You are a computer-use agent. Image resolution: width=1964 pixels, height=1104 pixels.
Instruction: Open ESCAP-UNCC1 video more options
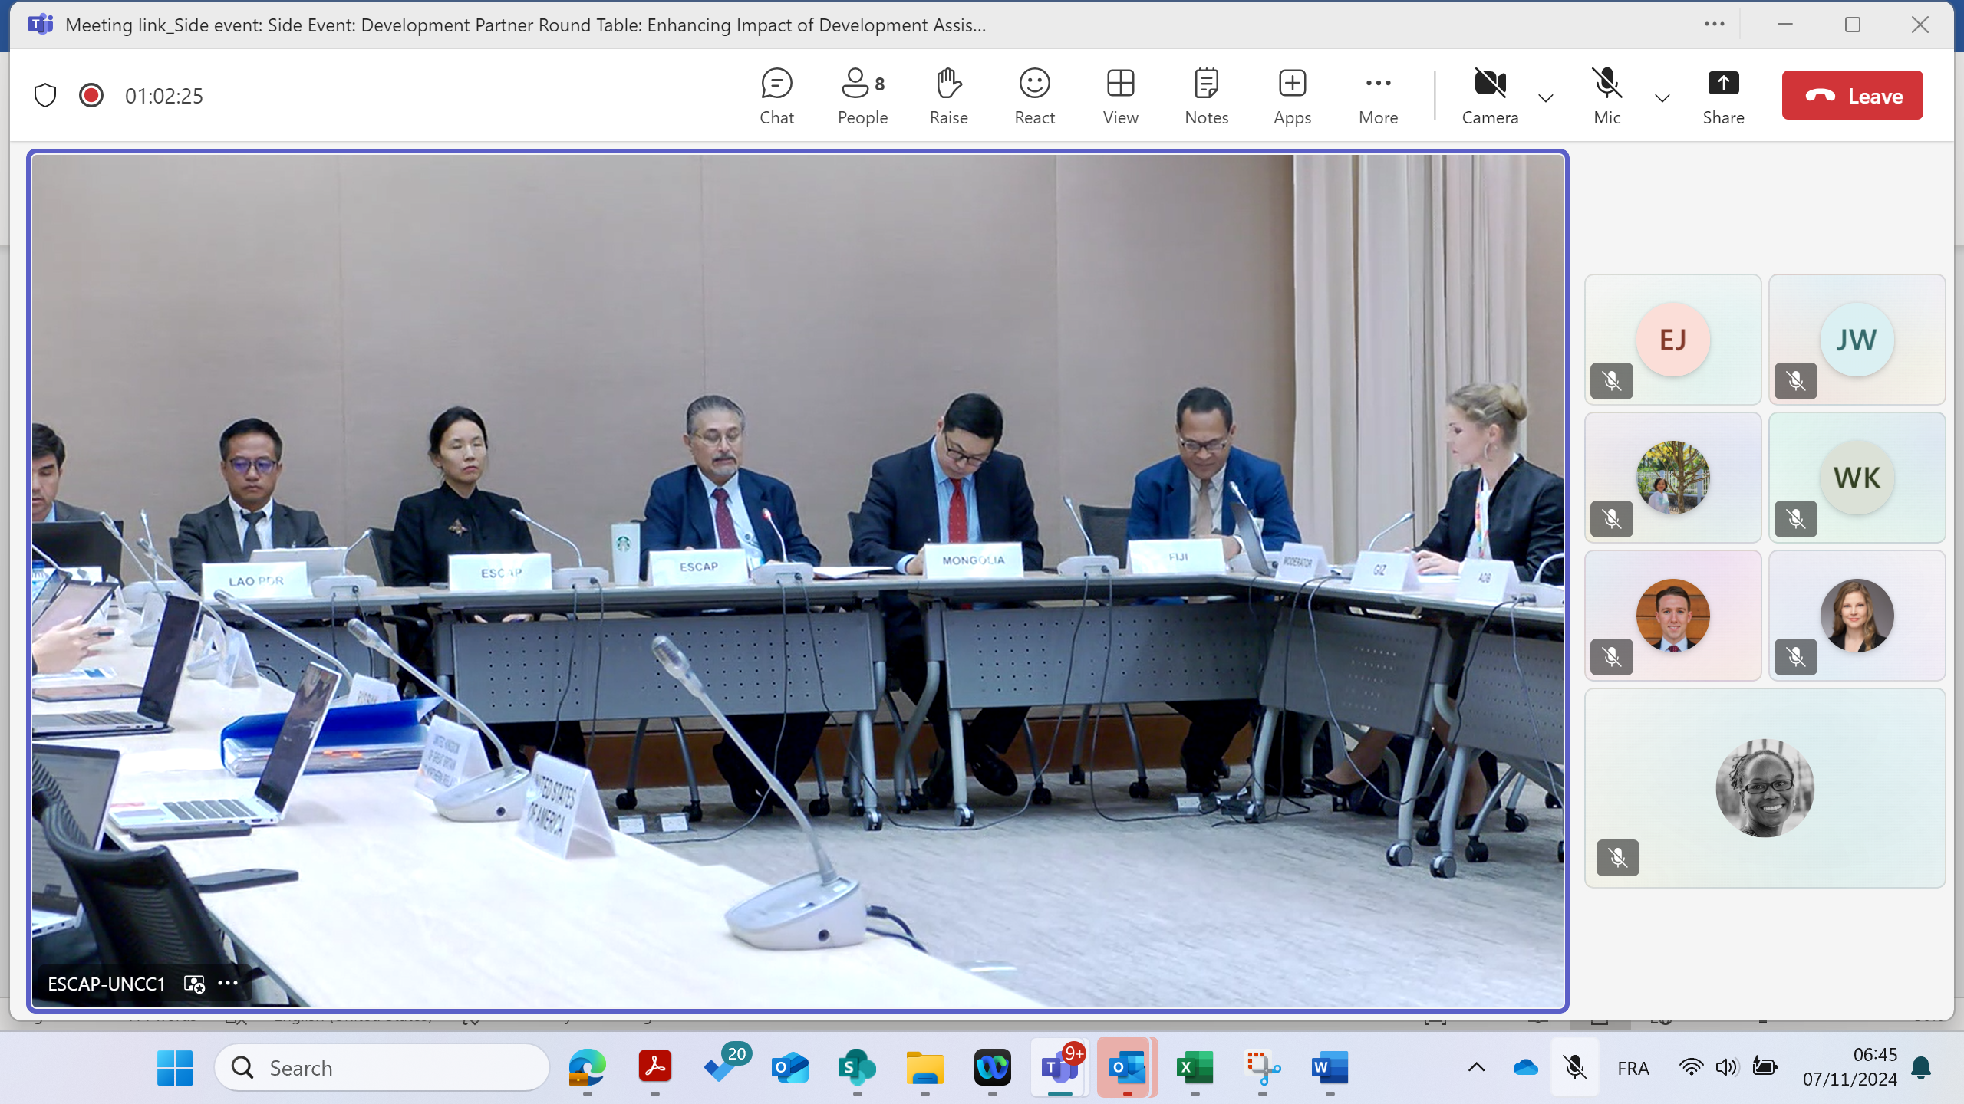(228, 984)
